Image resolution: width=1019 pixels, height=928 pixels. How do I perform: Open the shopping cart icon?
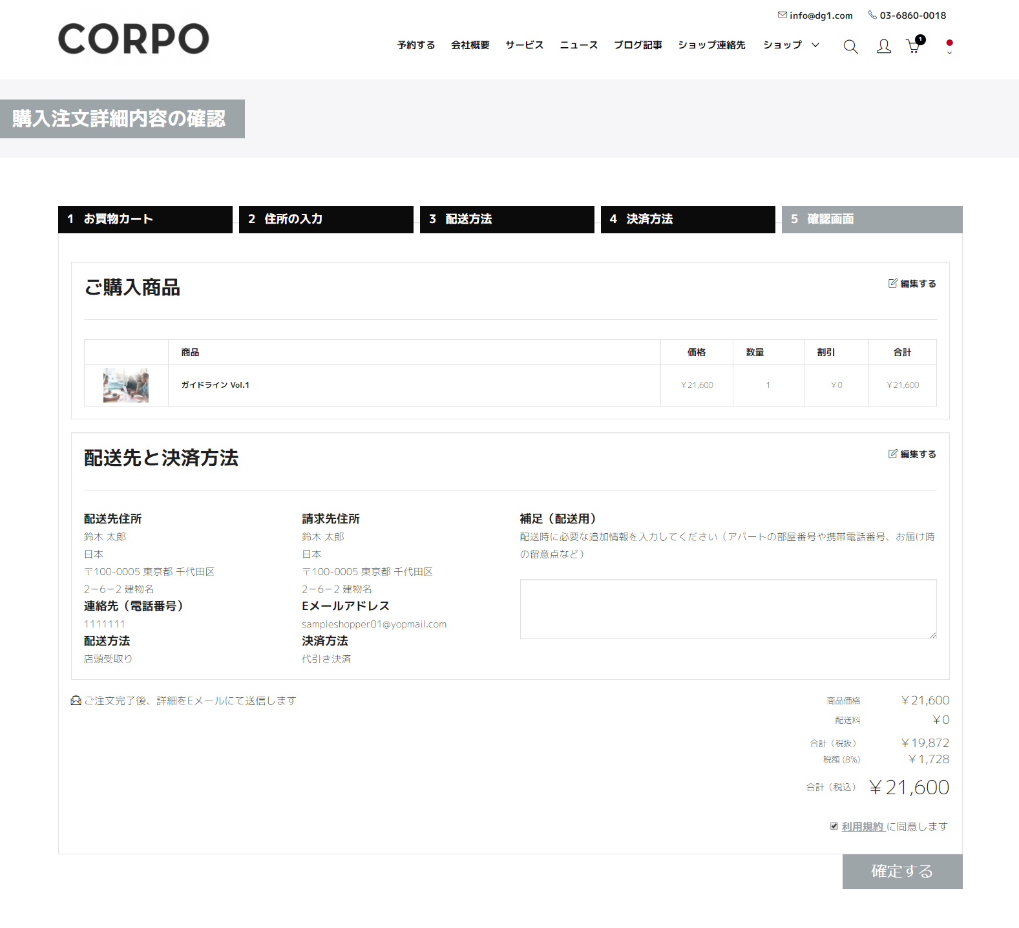pyautogui.click(x=913, y=47)
